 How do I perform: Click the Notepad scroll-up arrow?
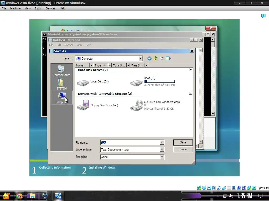200,50
